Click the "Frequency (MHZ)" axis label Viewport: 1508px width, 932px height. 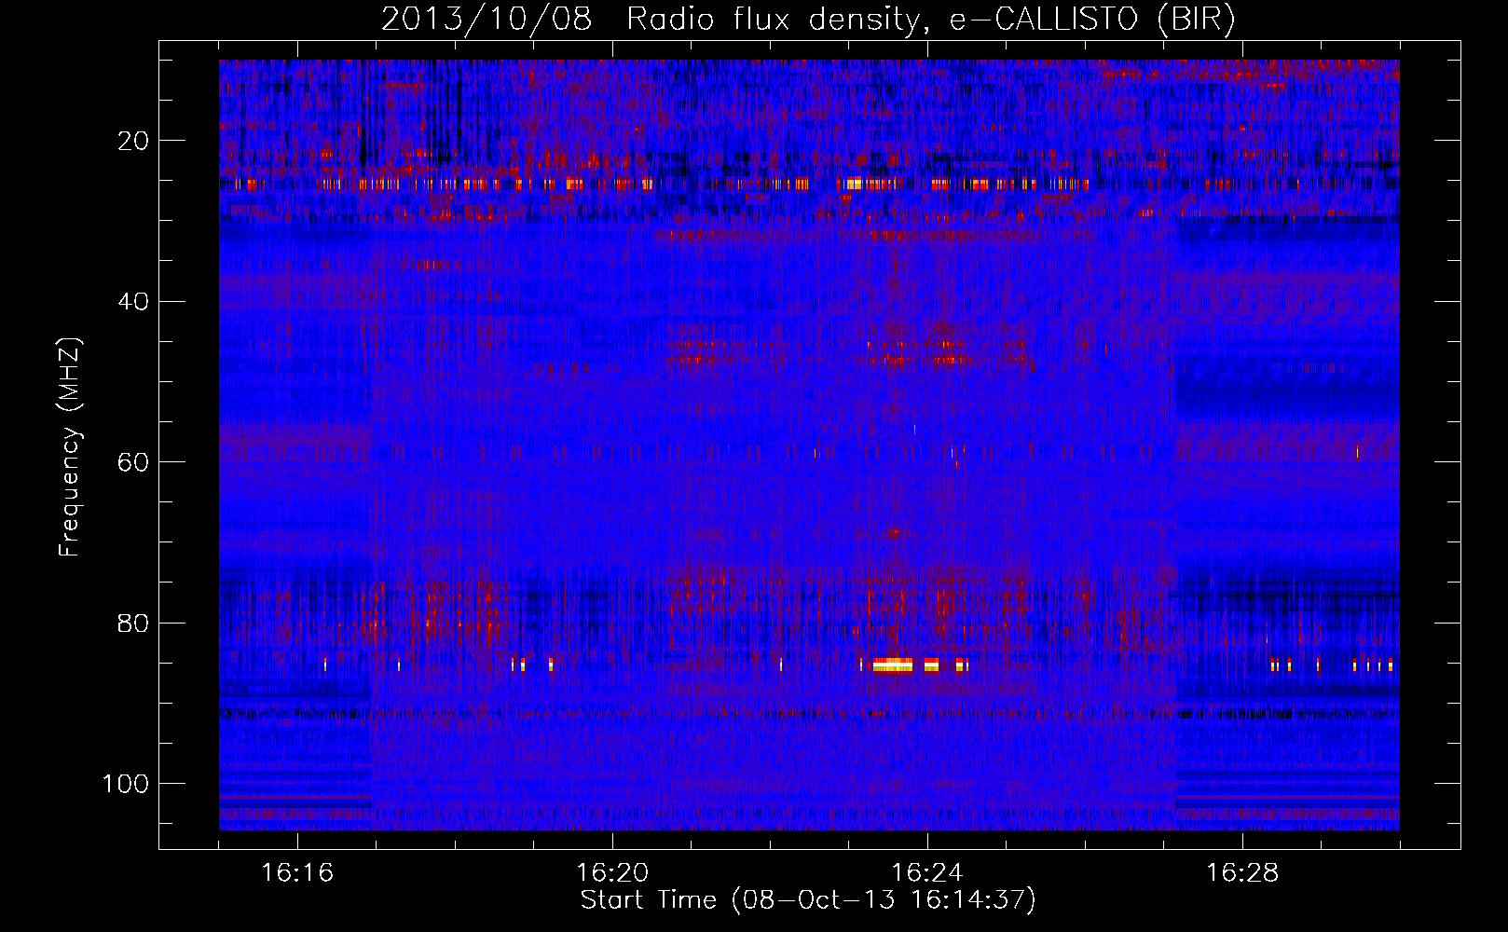click(70, 446)
